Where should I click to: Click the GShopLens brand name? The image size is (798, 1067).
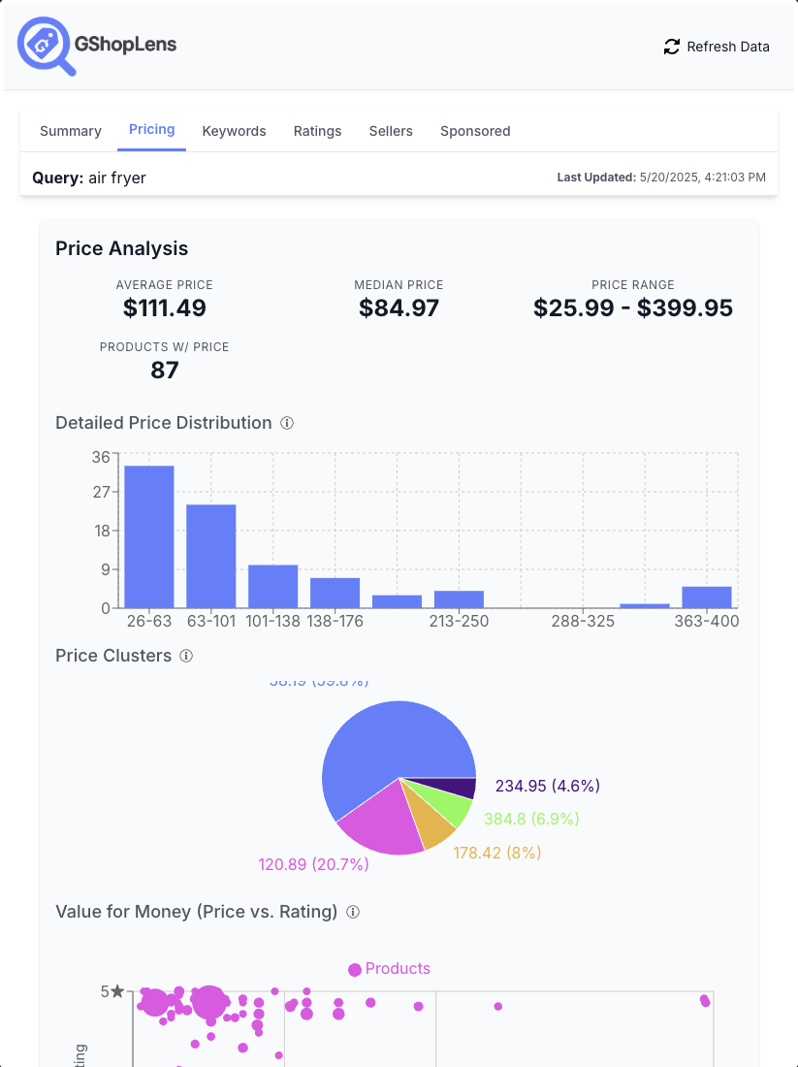(125, 44)
